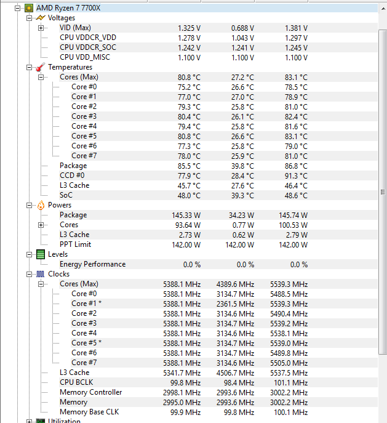Expand the VID (Max) entry
The width and height of the screenshot is (387, 423).
pyautogui.click(x=41, y=28)
